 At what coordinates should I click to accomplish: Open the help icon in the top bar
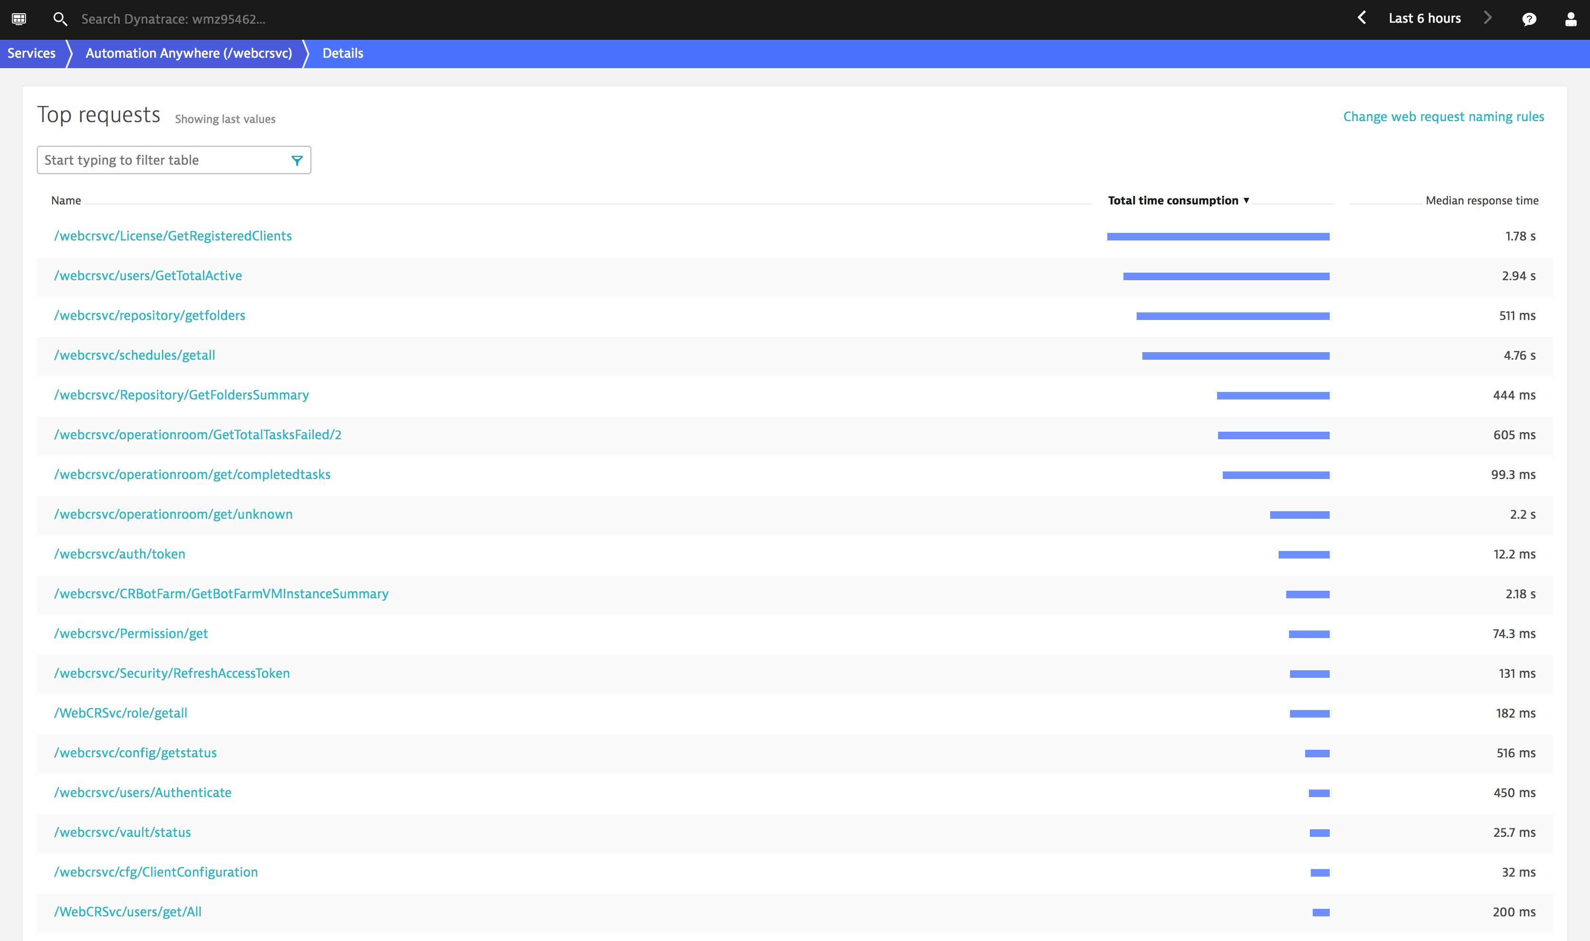(1529, 19)
